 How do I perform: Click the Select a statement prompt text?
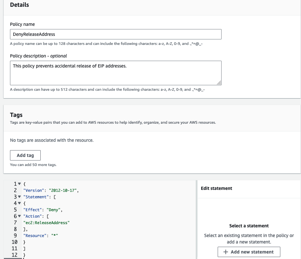(249, 226)
